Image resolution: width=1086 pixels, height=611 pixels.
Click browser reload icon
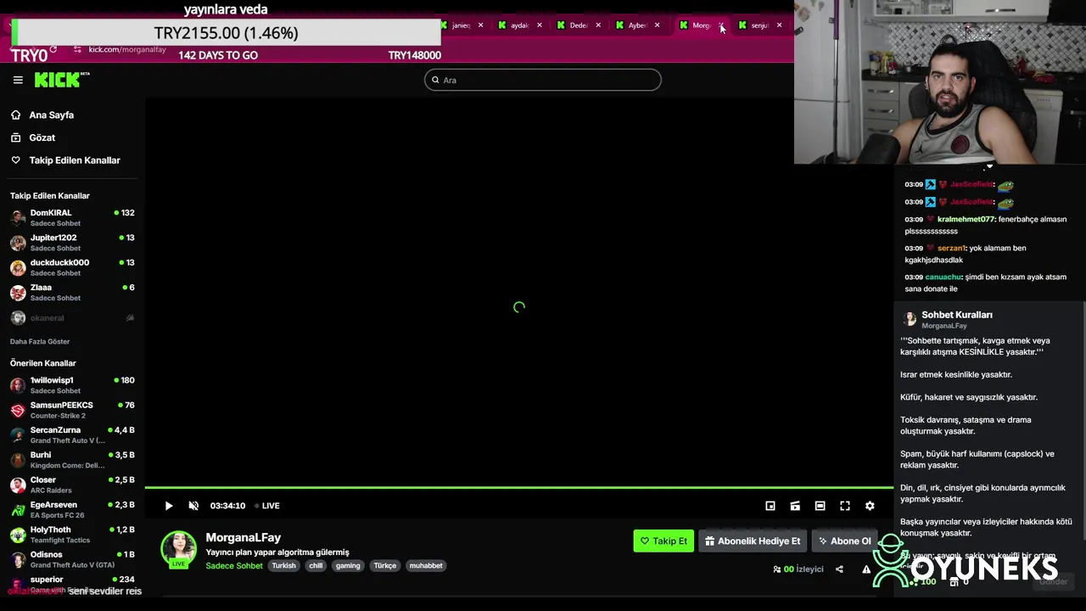tap(53, 49)
